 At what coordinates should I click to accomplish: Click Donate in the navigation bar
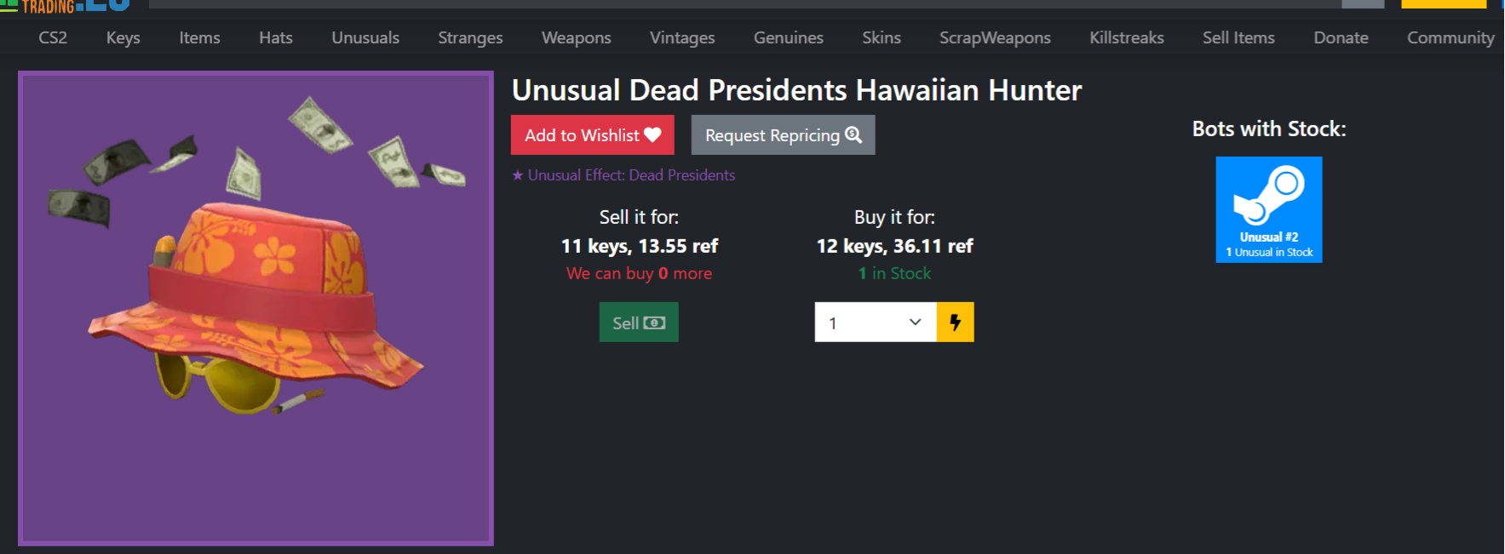pyautogui.click(x=1341, y=37)
